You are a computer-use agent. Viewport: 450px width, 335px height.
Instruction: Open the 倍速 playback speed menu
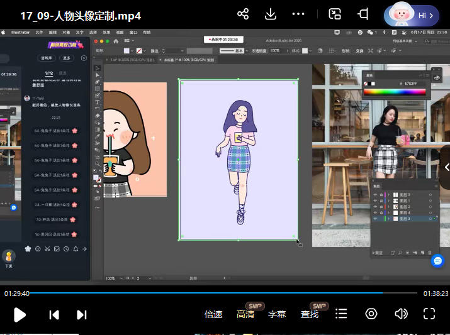[213, 314]
